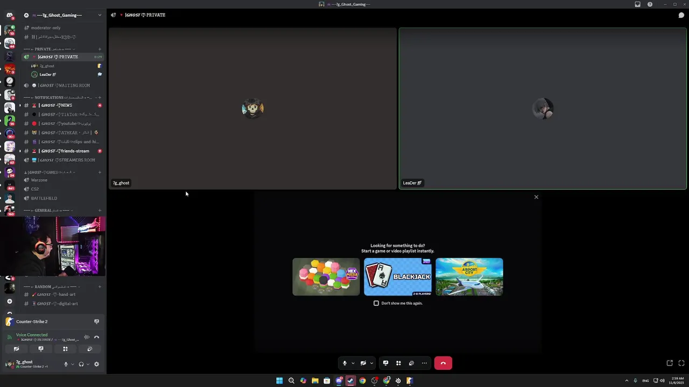The width and height of the screenshot is (689, 387).
Task: Open the GHOST ATHEAR channel
Action: (62, 133)
